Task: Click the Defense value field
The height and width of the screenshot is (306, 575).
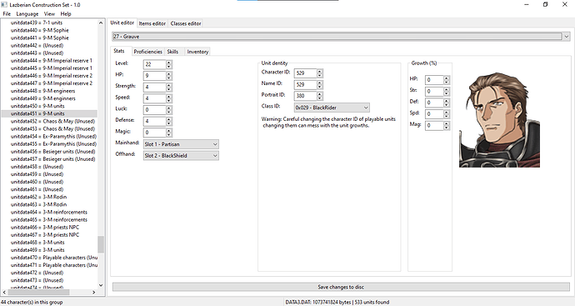Action: (154, 122)
